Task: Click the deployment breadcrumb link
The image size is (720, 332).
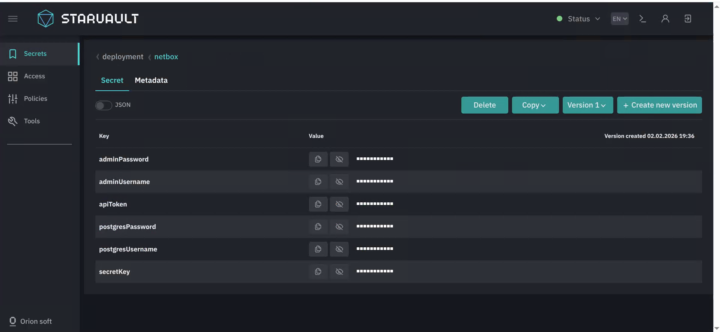Action: [123, 57]
